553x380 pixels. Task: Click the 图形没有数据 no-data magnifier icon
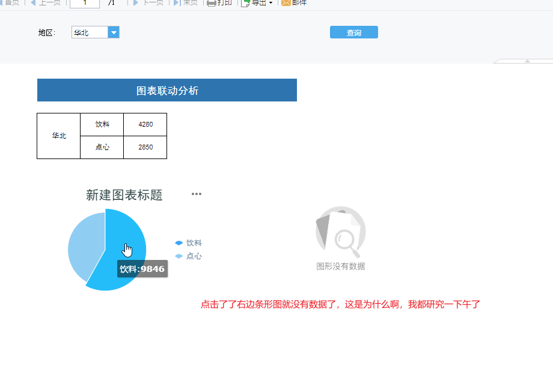pos(340,232)
